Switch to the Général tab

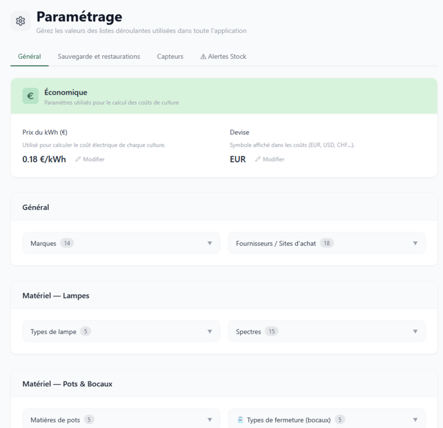(x=29, y=56)
